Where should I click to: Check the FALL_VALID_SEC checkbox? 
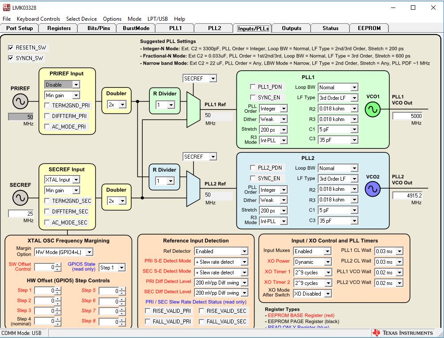(201, 321)
